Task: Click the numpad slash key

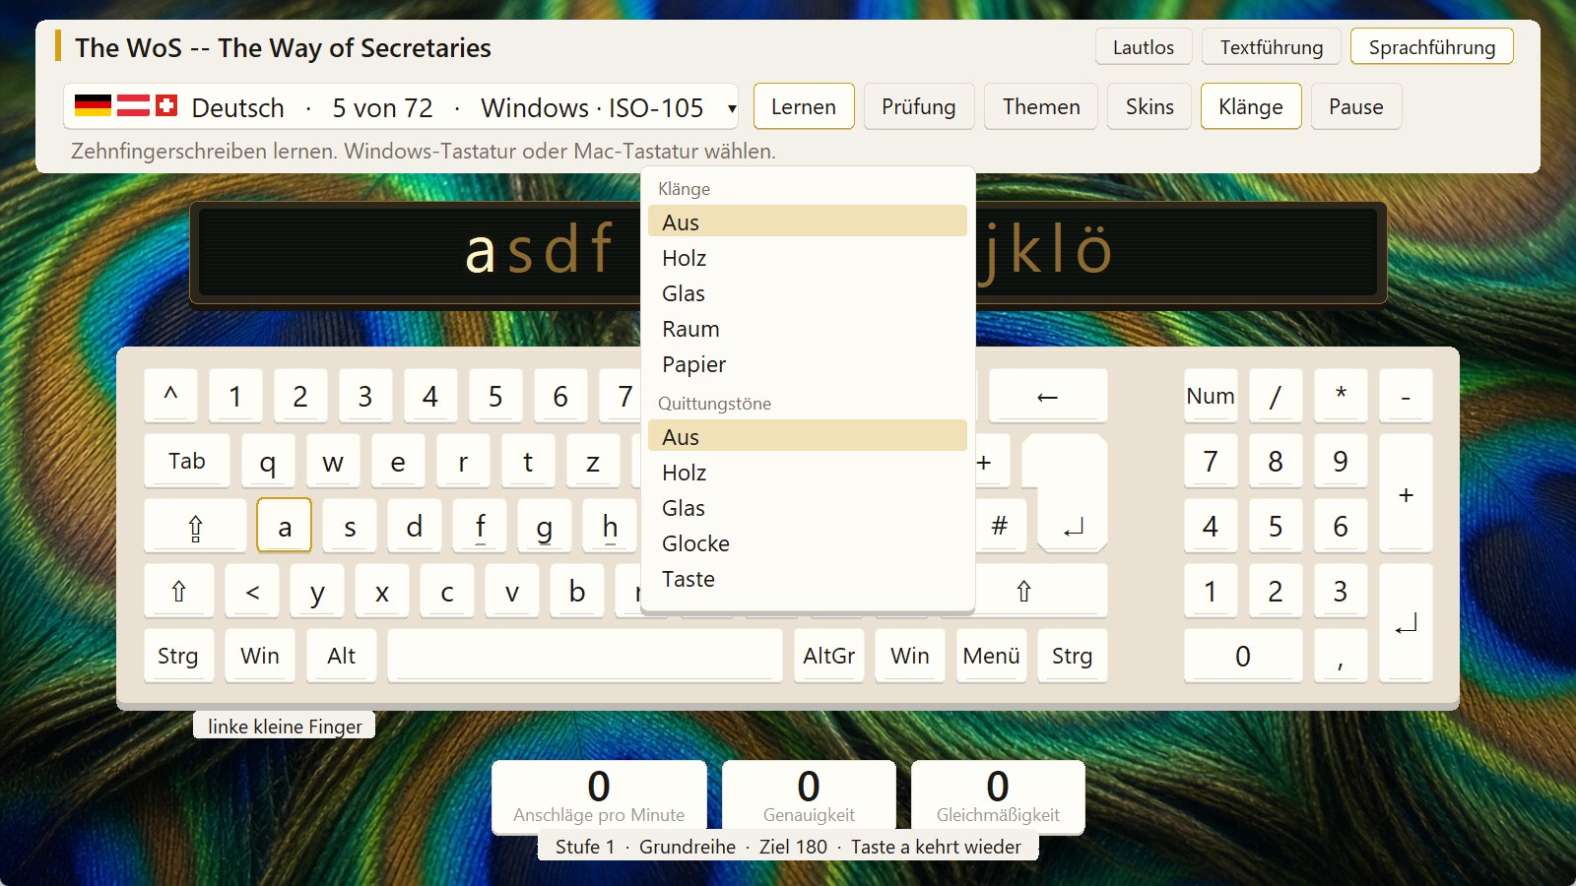Action: click(x=1276, y=396)
